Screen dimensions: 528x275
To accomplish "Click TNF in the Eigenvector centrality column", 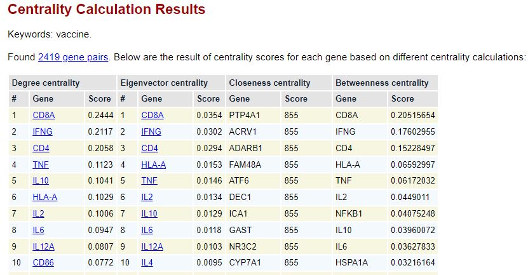I will [x=149, y=180].
